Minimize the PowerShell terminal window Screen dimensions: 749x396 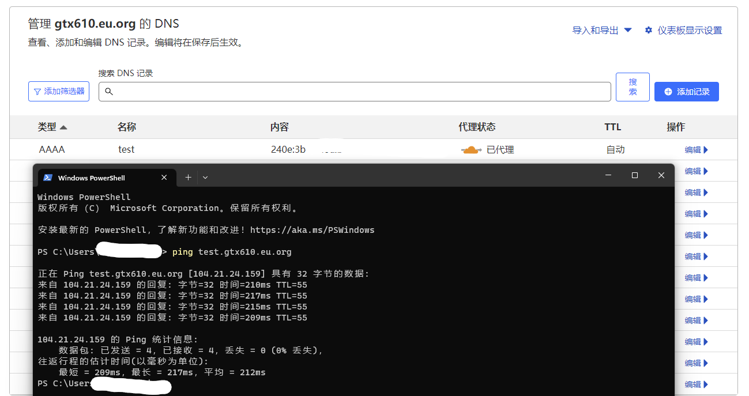click(608, 175)
